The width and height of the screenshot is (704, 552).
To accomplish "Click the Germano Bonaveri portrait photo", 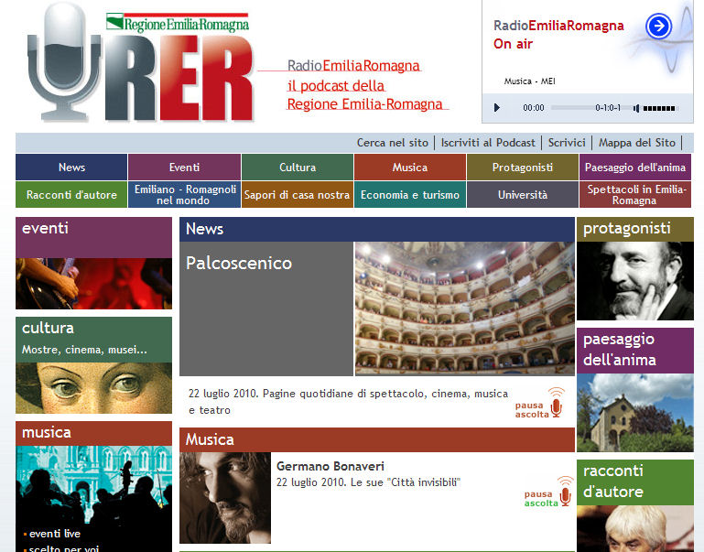I will pyautogui.click(x=225, y=498).
